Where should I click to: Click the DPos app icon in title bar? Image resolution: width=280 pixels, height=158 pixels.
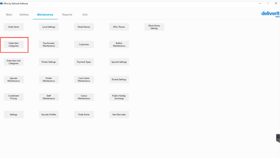pyautogui.click(x=2, y=3)
